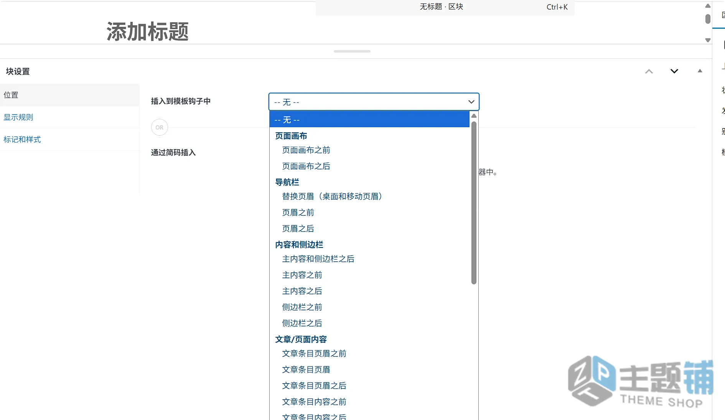The image size is (725, 420).
Task: Open the 标记和样式 settings tab
Action: [x=69, y=139]
